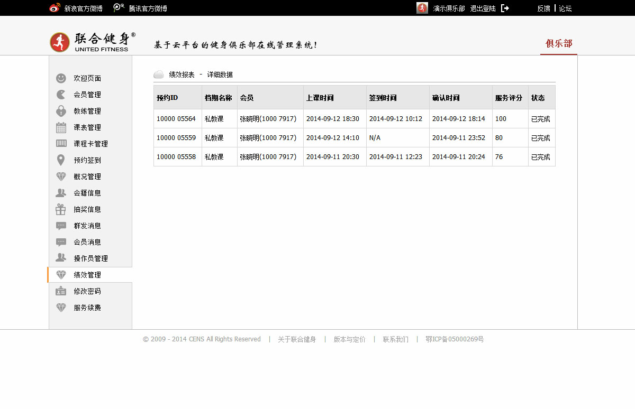Click the location pin icon for 预约签到

pyautogui.click(x=61, y=160)
